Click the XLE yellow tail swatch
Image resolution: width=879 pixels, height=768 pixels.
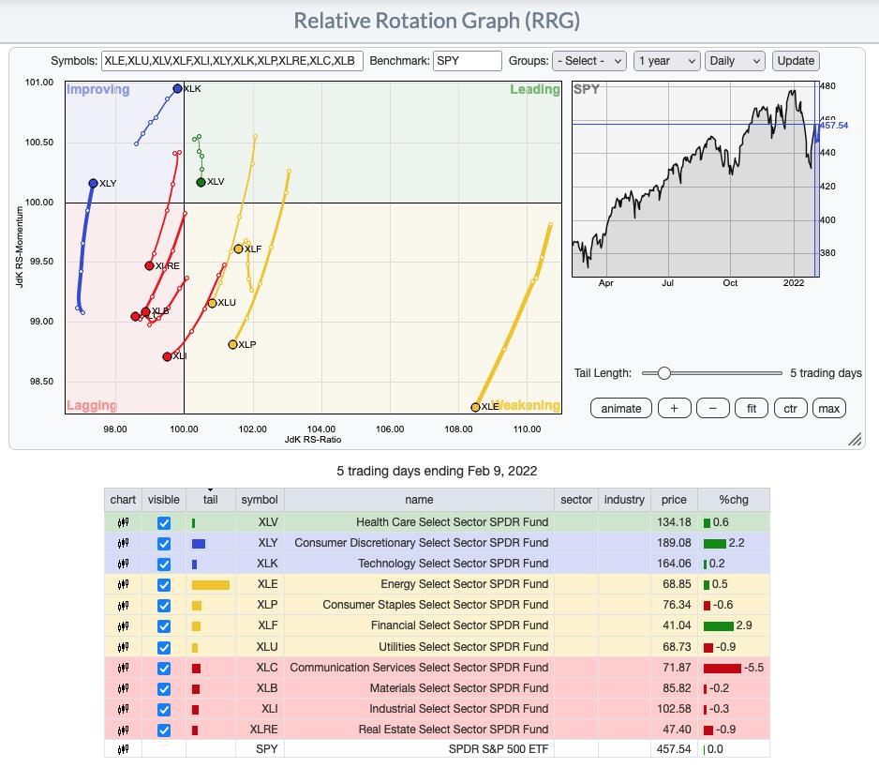211,585
